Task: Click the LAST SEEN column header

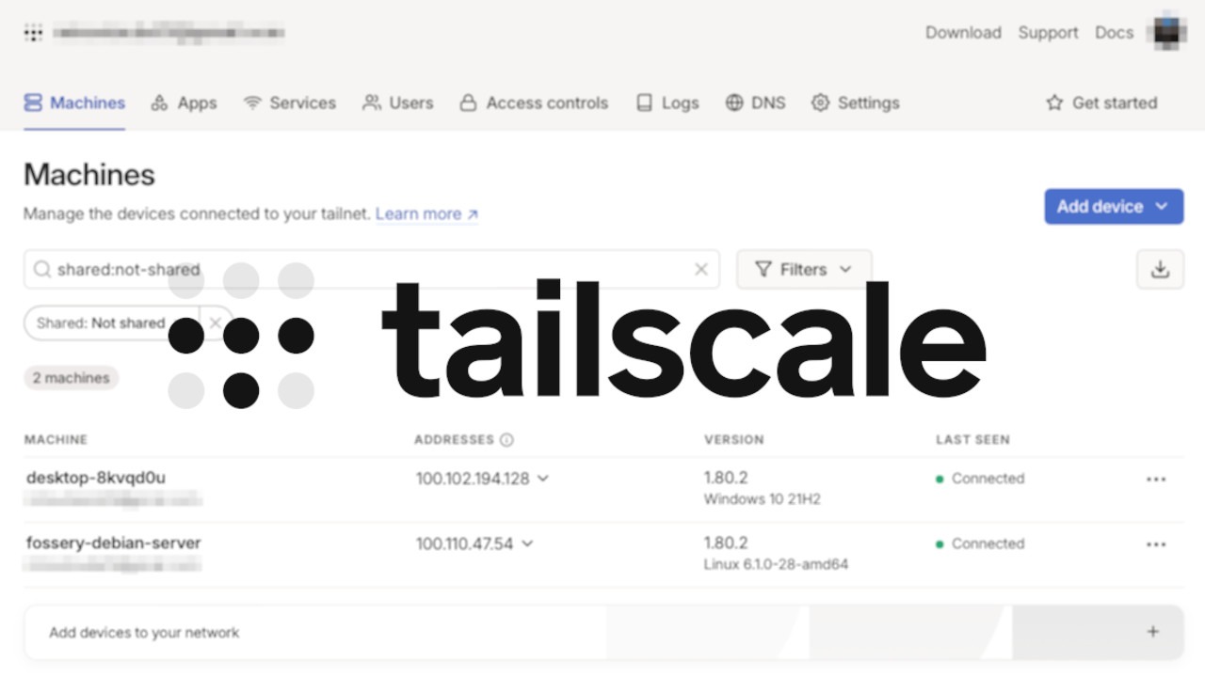Action: (972, 440)
